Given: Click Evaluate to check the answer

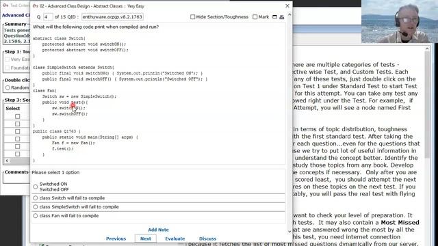Looking at the screenshot, I should pyautogui.click(x=175, y=238).
